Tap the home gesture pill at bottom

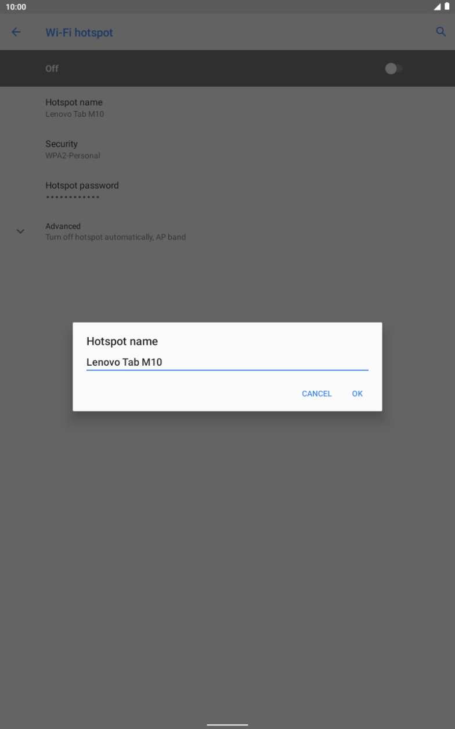[228, 725]
